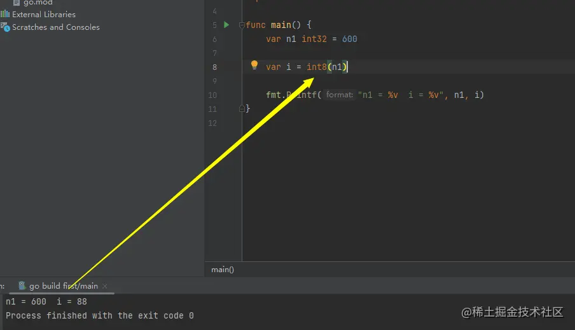Click line number 12 in gutter
The height and width of the screenshot is (330, 575).
[x=212, y=123]
